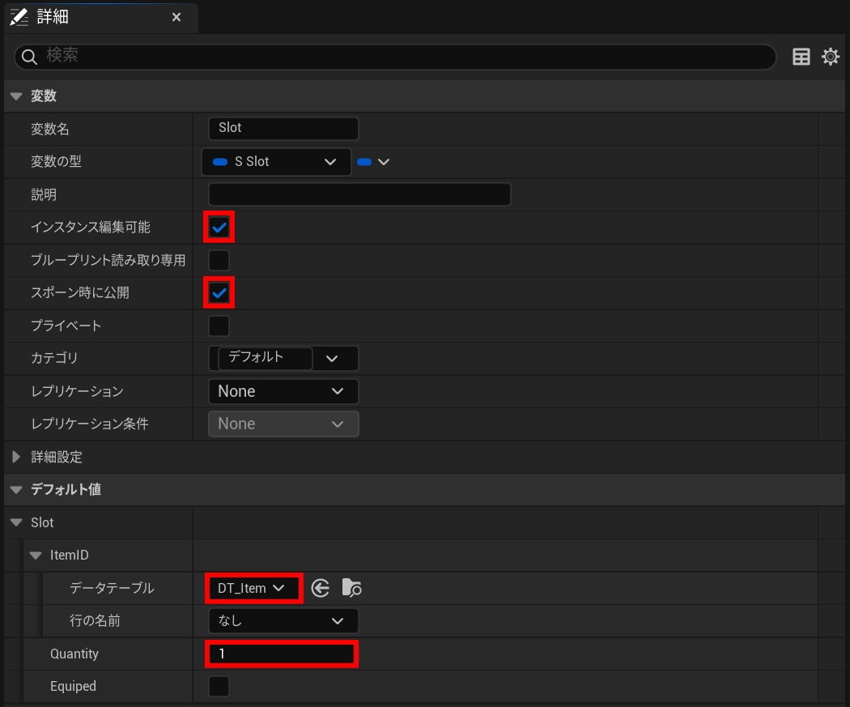Enable the プライベート checkbox

point(219,326)
